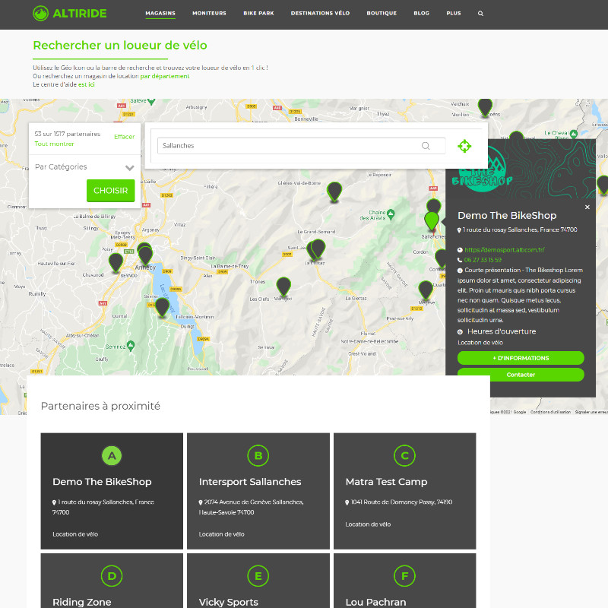Click the circled E badge on Vicky Sports card
This screenshot has height=608, width=608.
point(258,576)
